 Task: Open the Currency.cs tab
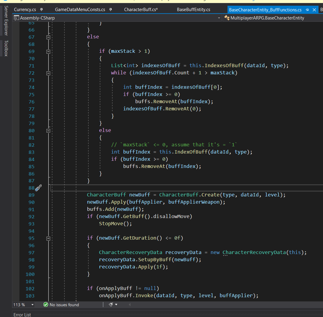(x=25, y=10)
